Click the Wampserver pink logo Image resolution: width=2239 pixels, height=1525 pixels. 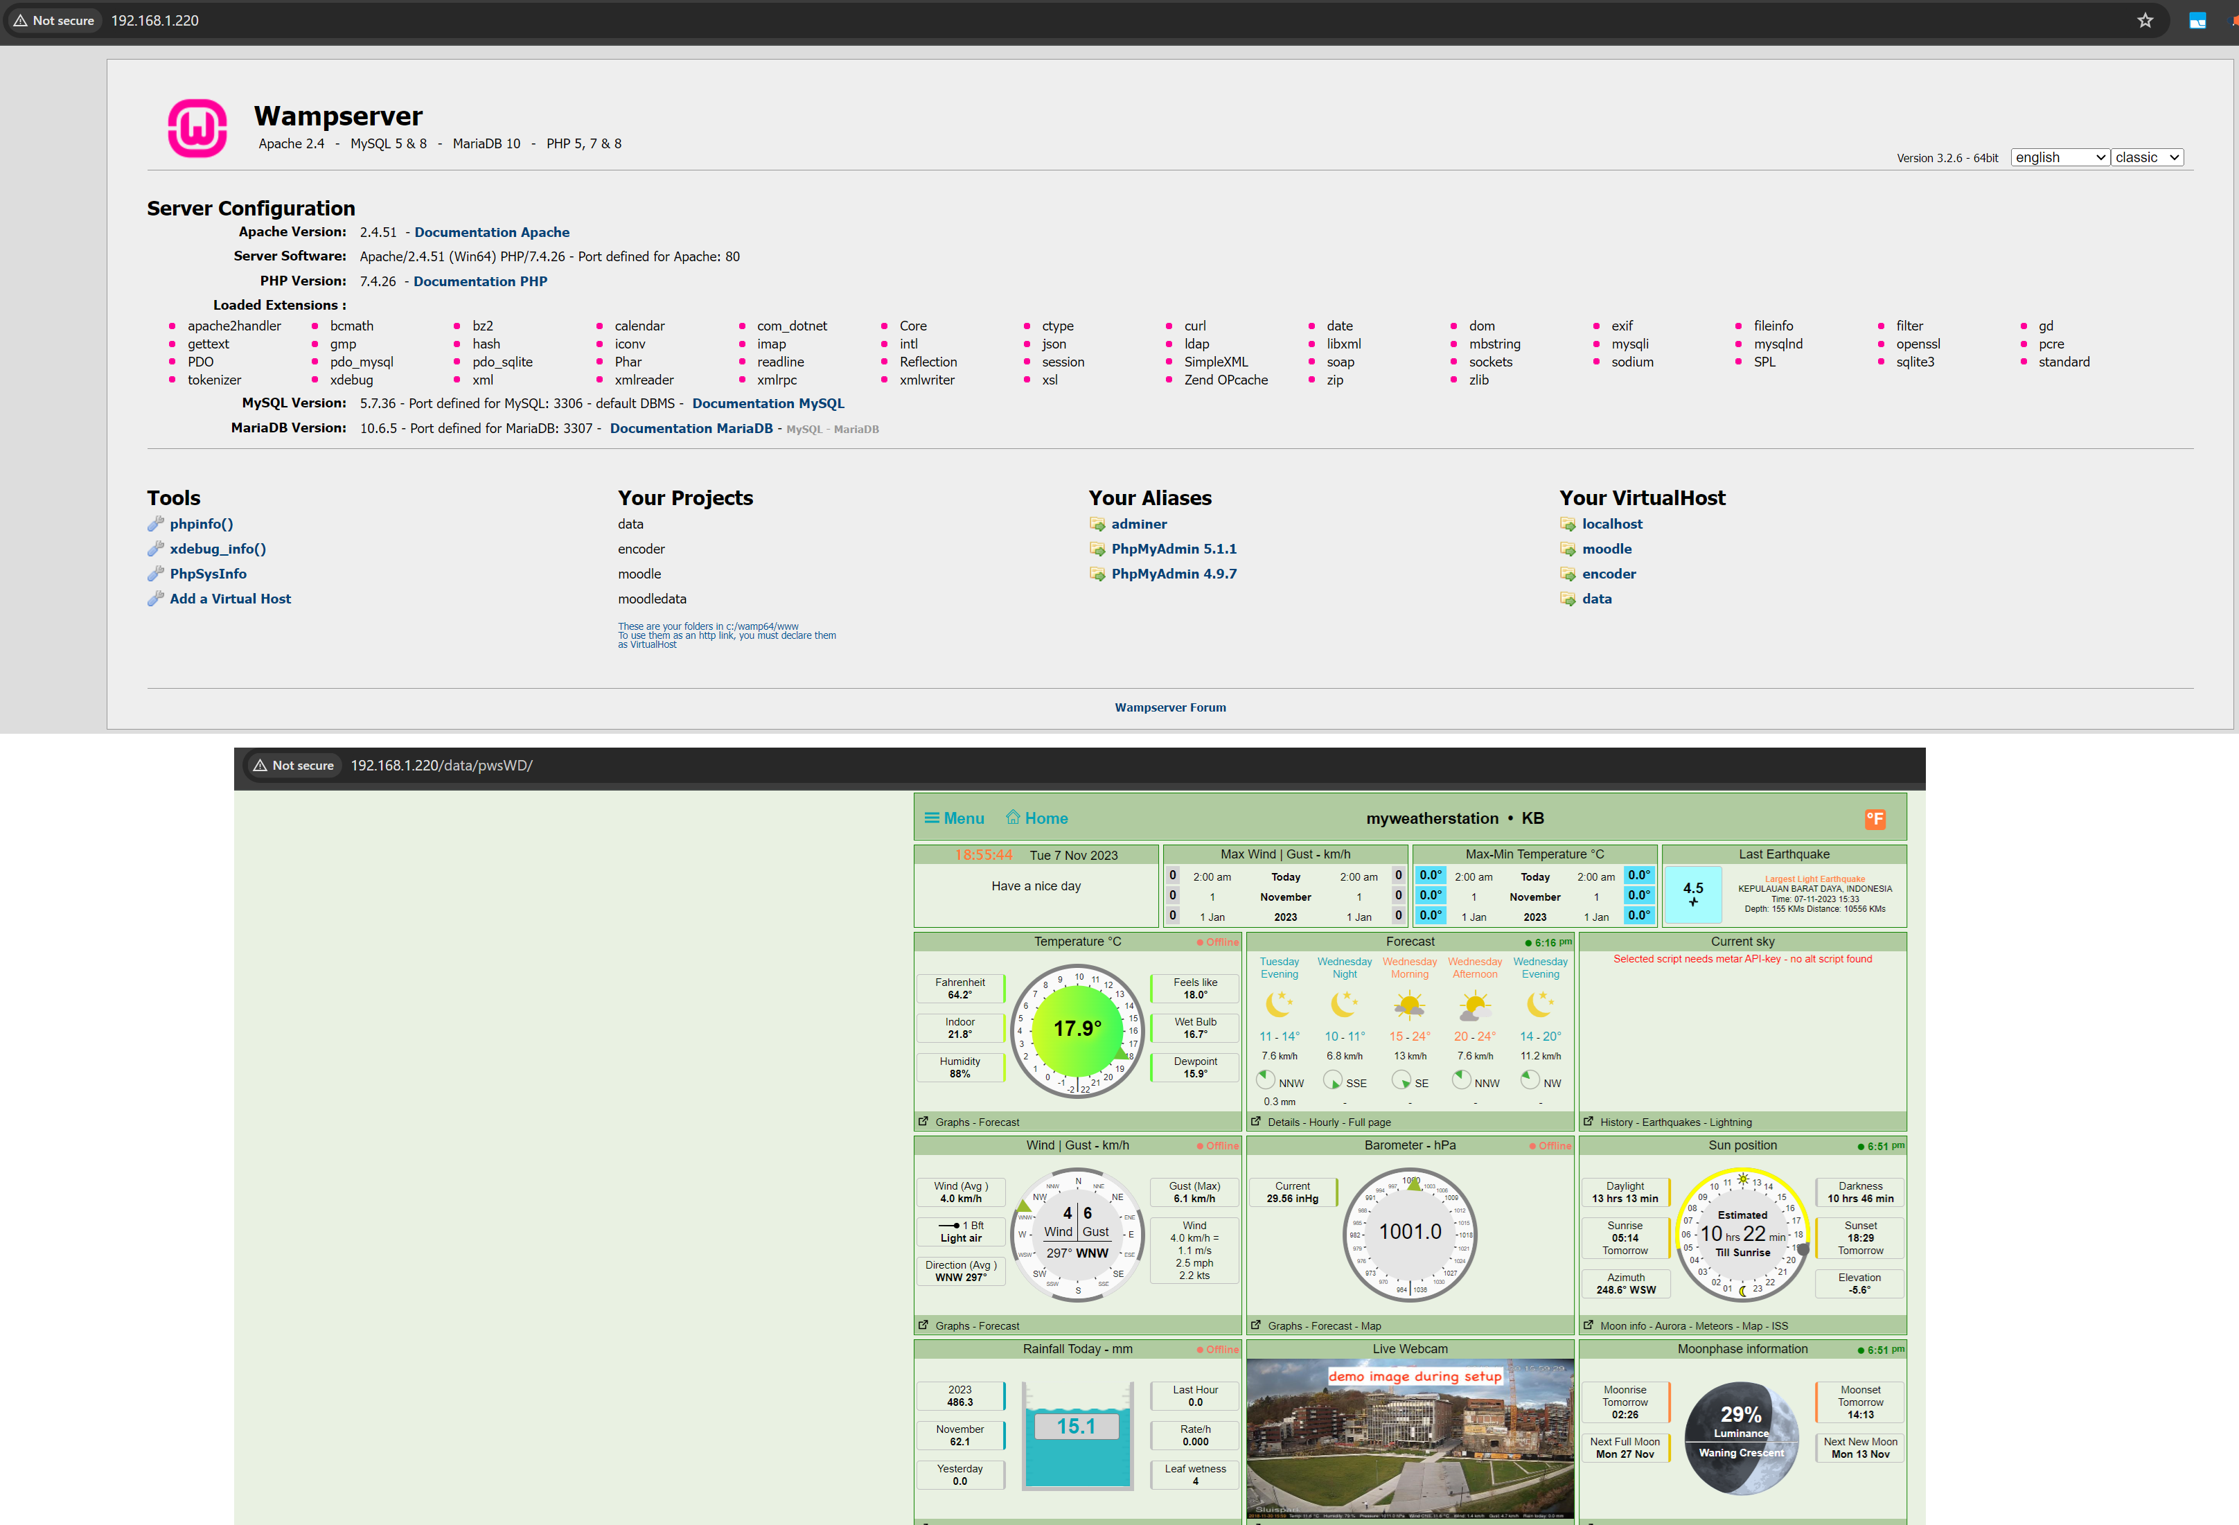197,128
